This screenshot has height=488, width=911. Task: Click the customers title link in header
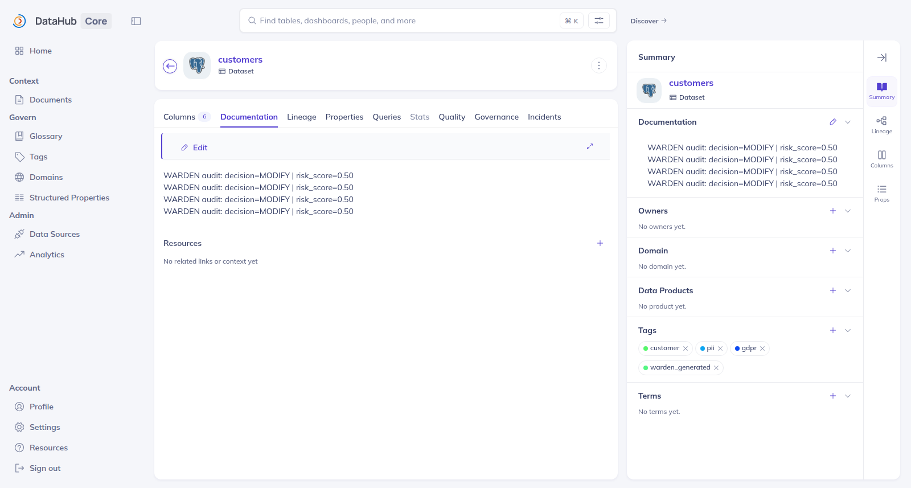click(240, 60)
